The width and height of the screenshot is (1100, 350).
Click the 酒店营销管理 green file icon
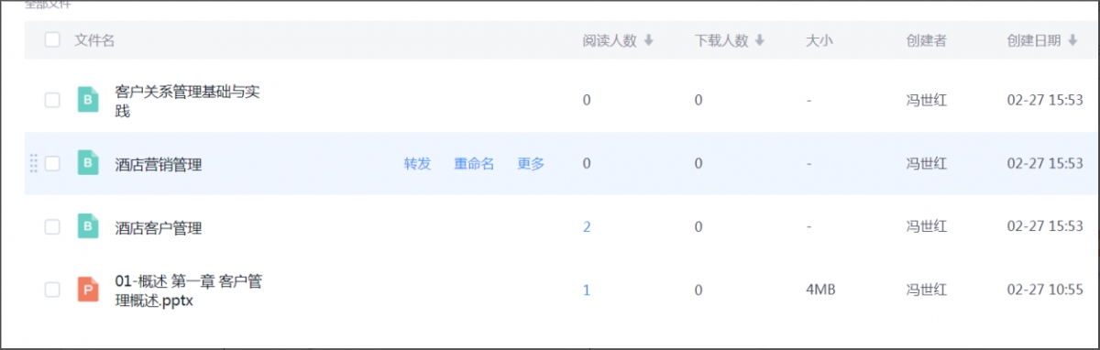(88, 163)
